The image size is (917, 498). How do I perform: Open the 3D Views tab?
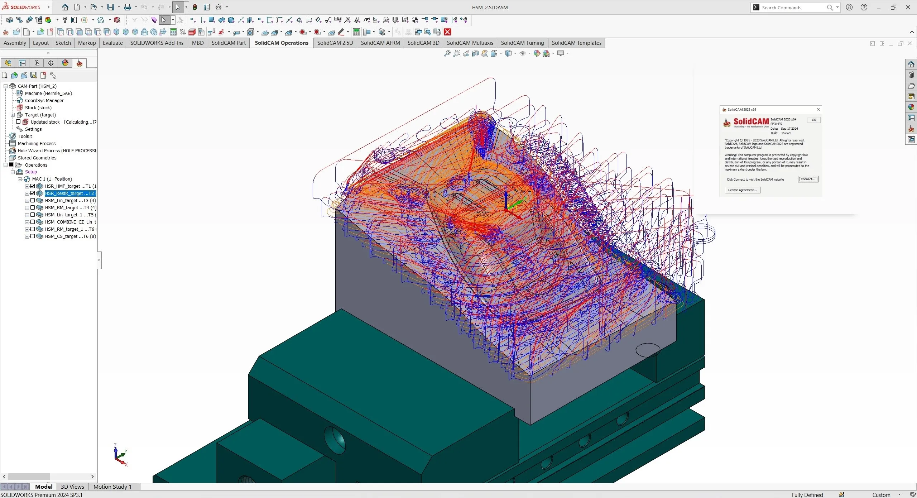(72, 487)
